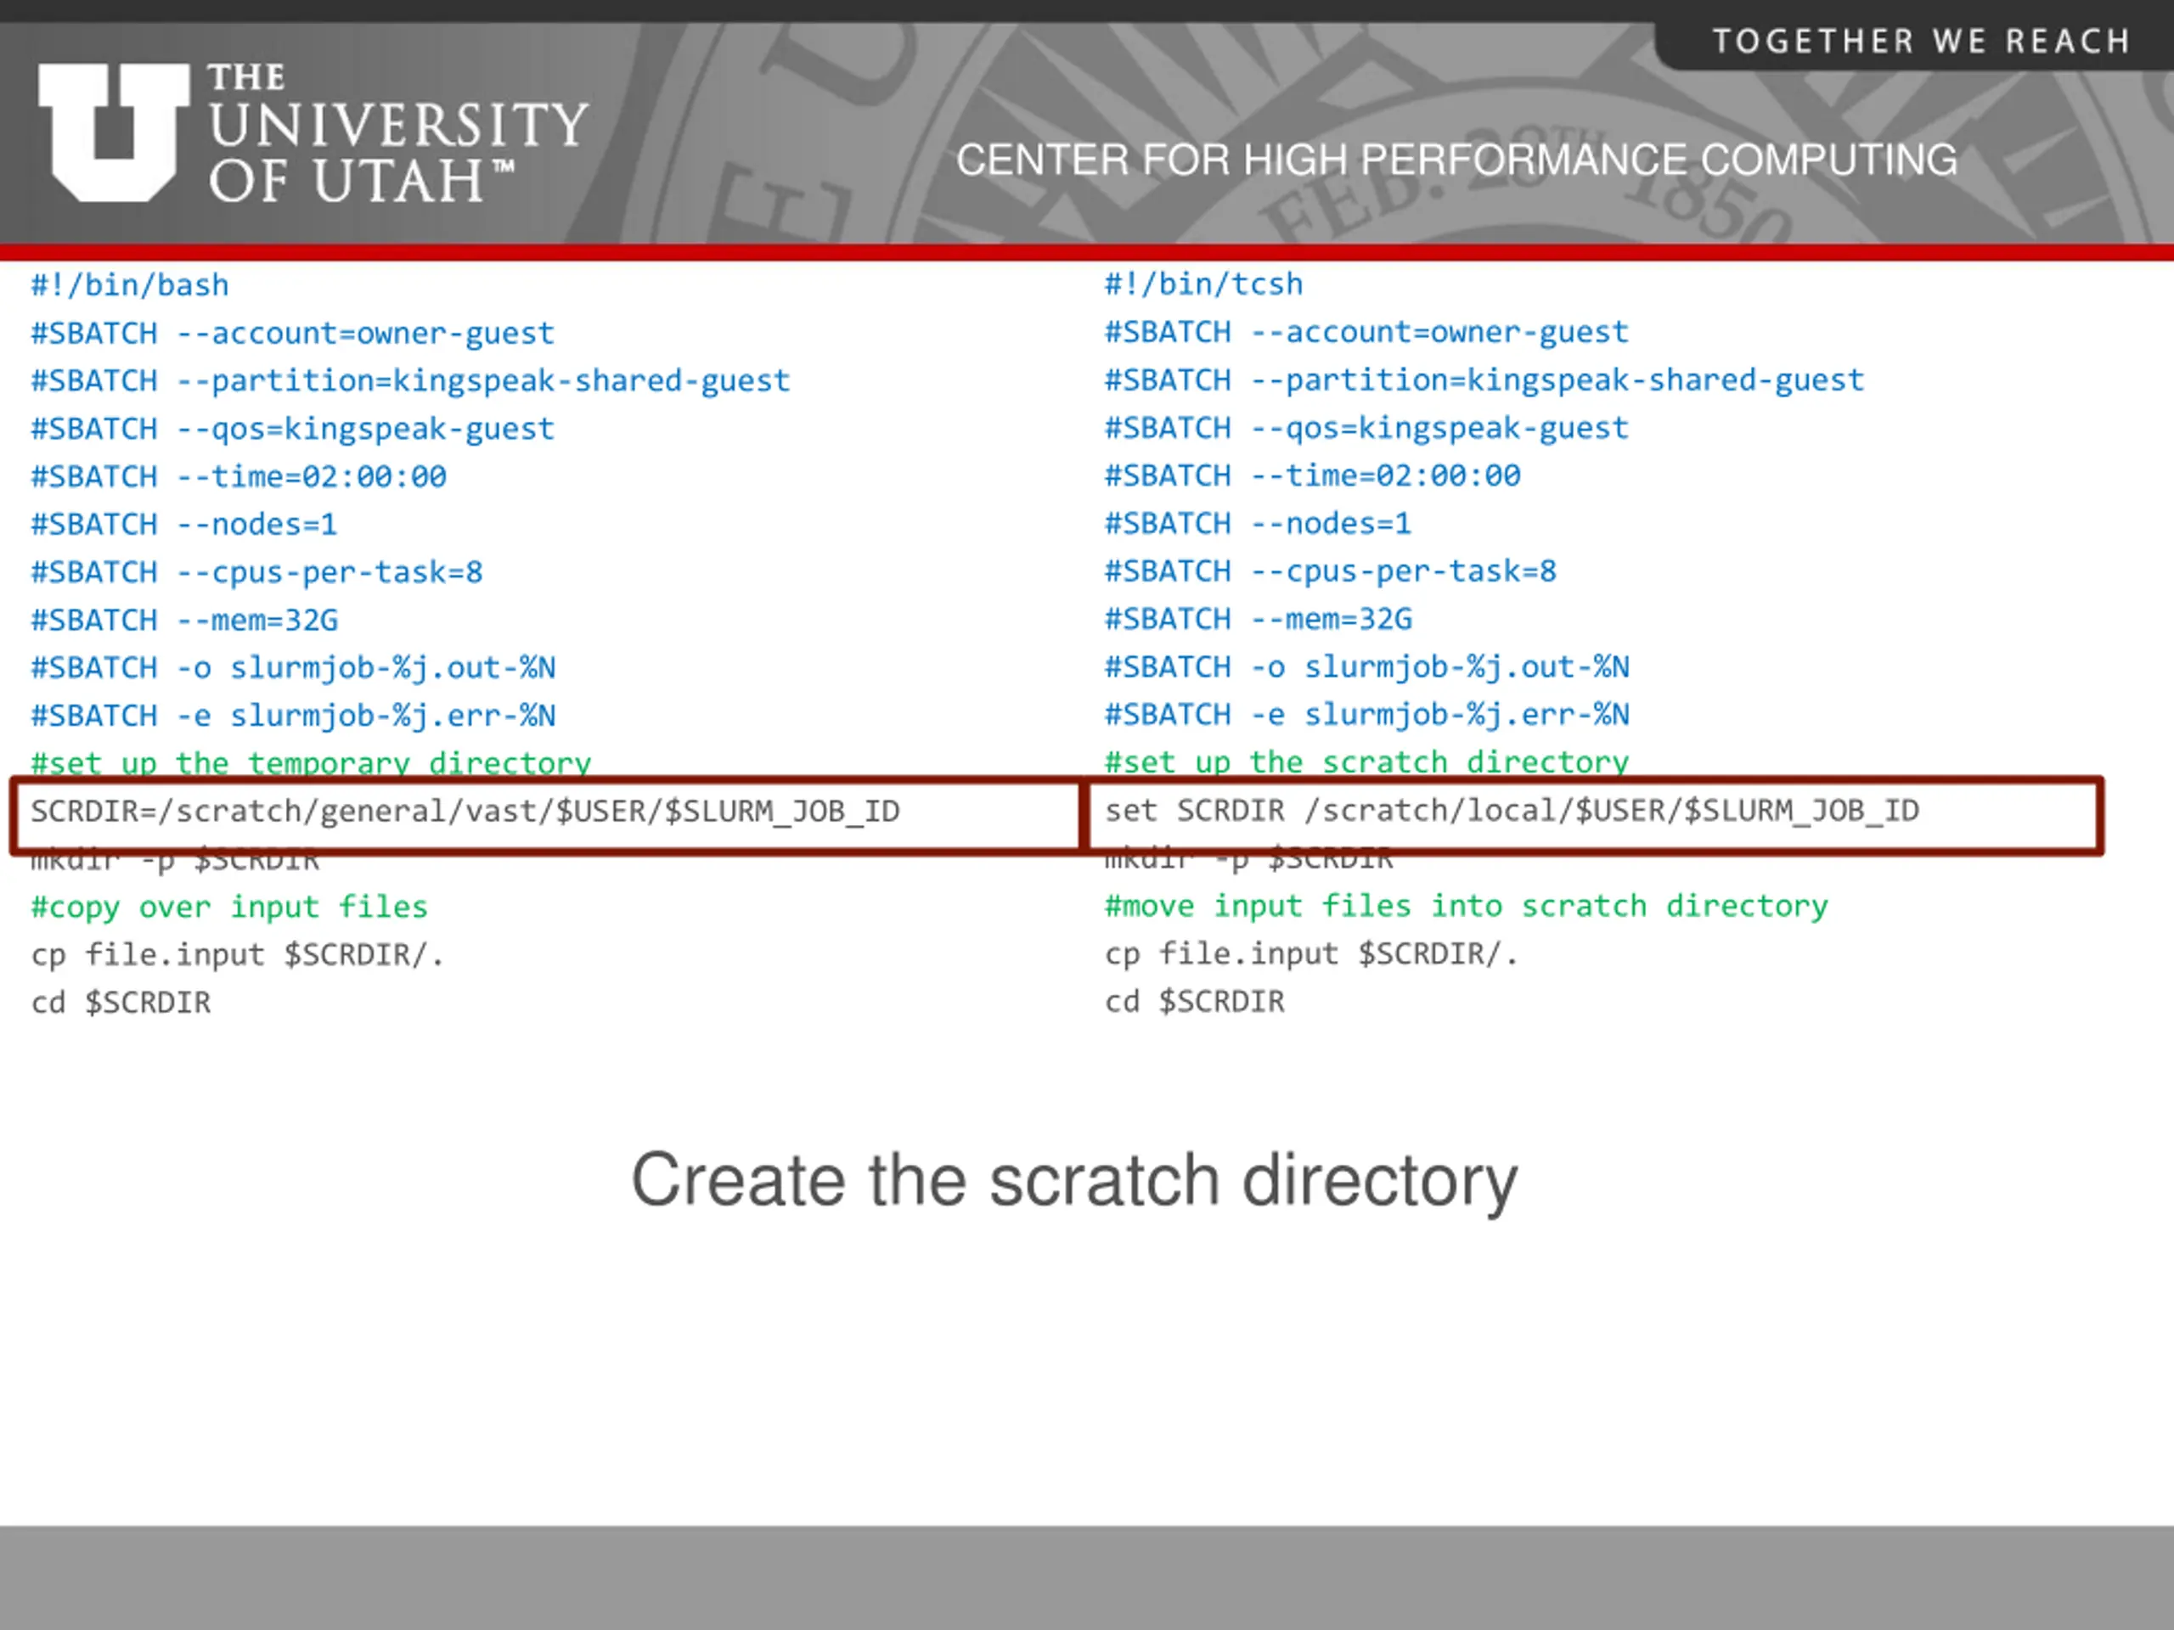Click the #move input files into scratch comment
Image resolution: width=2174 pixels, height=1630 pixels.
pos(1467,906)
